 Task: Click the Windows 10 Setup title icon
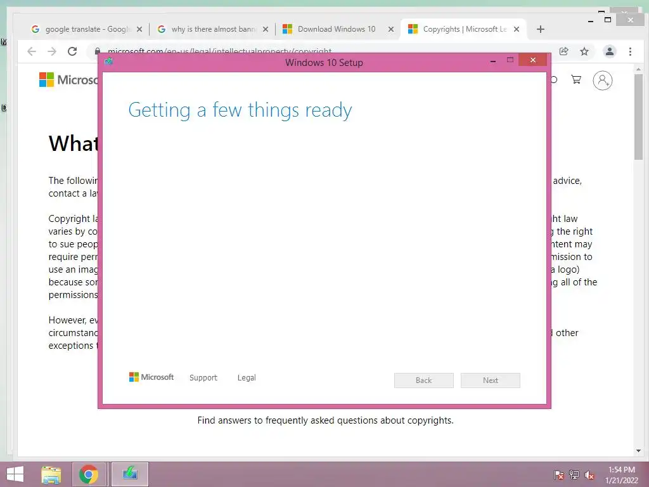[x=109, y=62]
